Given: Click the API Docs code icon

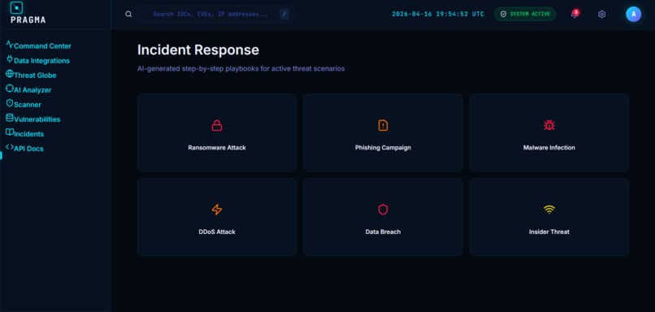Looking at the screenshot, I should (10, 146).
